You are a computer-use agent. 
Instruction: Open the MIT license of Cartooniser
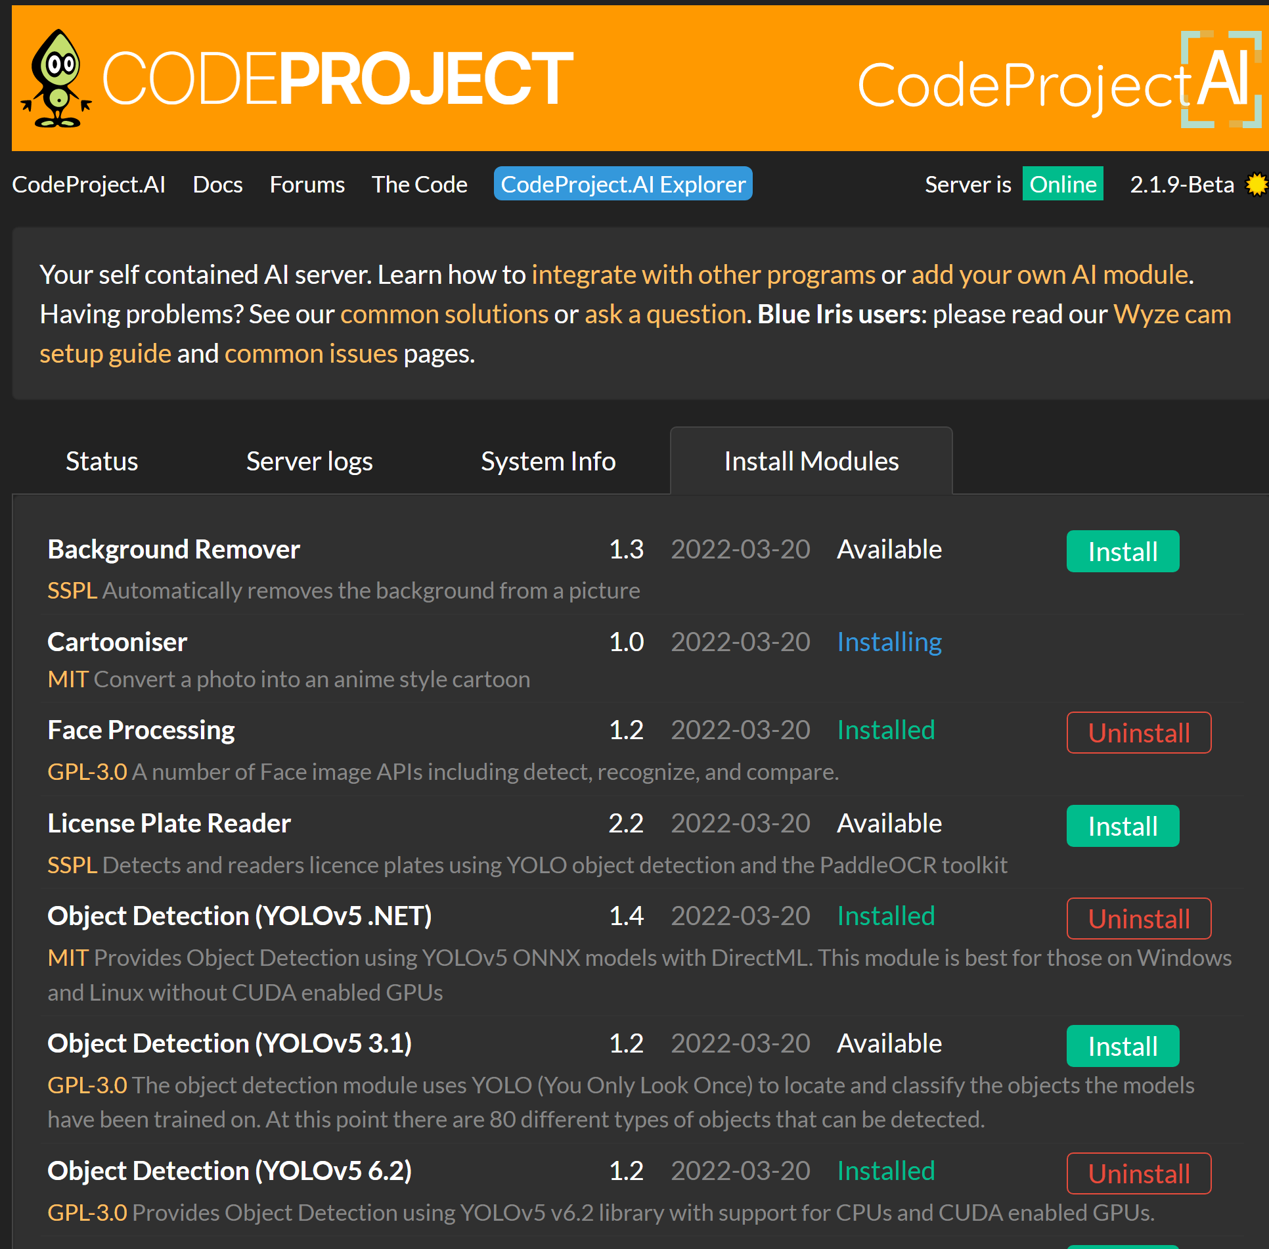click(68, 679)
